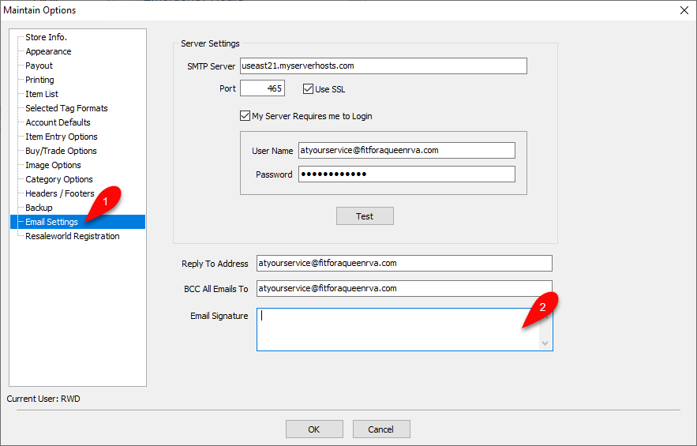The image size is (697, 446).
Task: Focus the User Name field
Action: [407, 150]
